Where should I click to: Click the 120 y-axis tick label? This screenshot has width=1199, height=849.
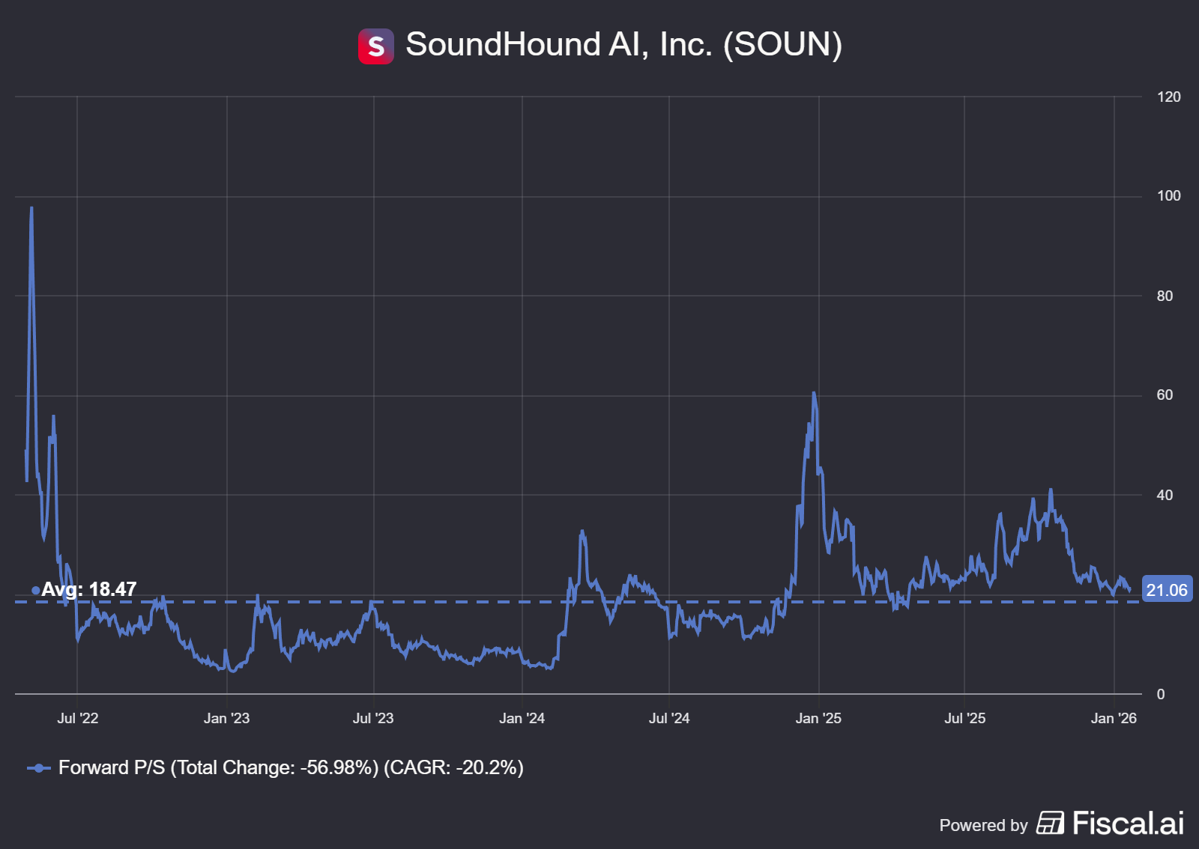(x=1168, y=97)
